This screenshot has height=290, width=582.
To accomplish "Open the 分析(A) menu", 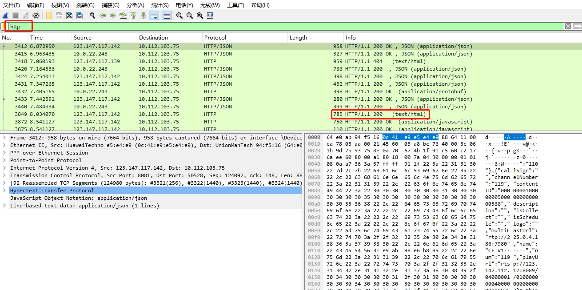I will click(135, 5).
